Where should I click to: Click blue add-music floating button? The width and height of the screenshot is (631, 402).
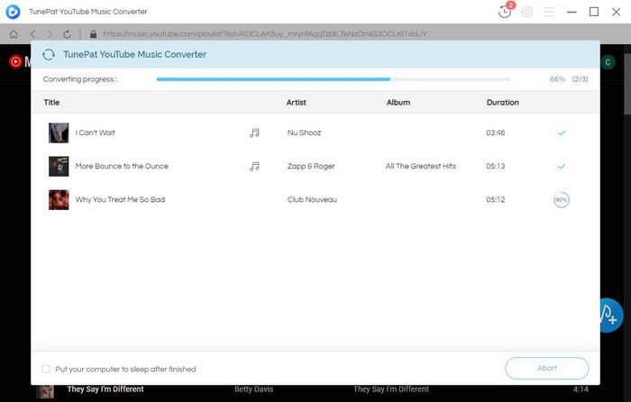click(611, 315)
